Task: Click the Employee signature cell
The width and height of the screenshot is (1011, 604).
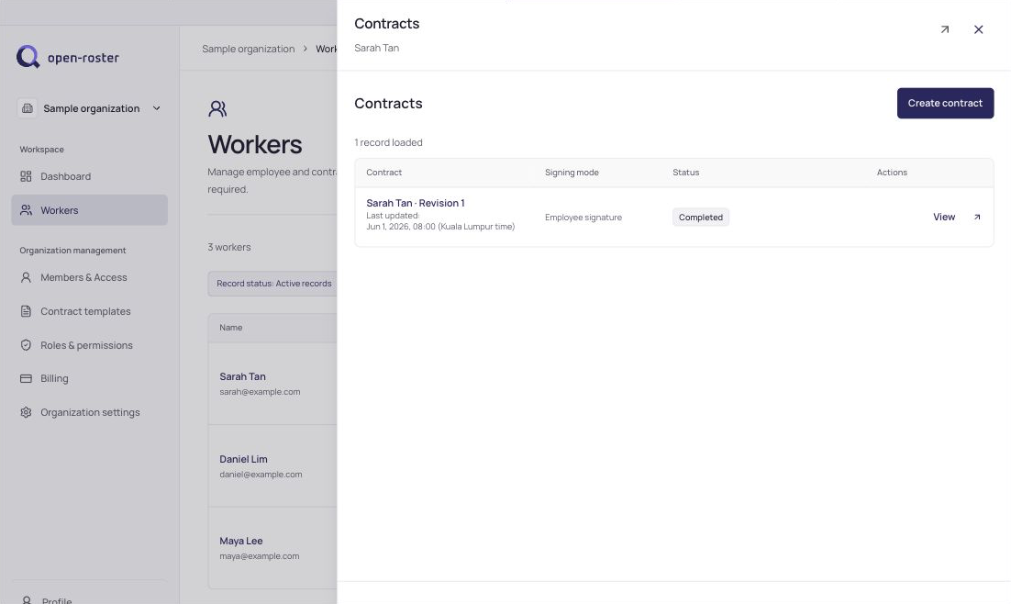Action: coord(583,218)
